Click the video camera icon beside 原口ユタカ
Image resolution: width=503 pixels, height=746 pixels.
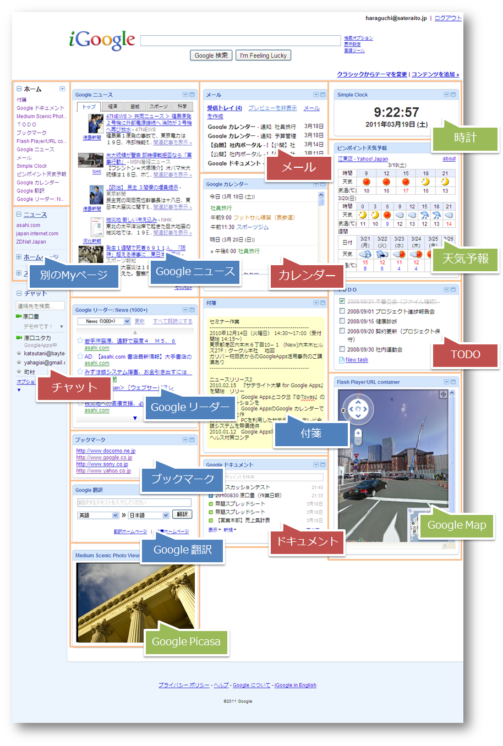[19, 338]
